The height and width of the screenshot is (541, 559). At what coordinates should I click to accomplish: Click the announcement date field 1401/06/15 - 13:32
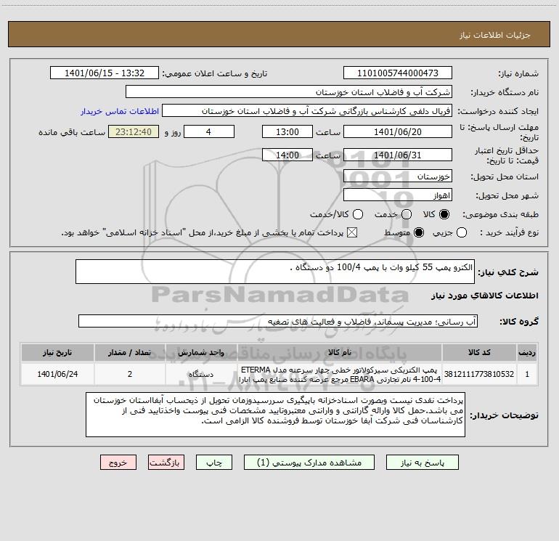(x=105, y=73)
